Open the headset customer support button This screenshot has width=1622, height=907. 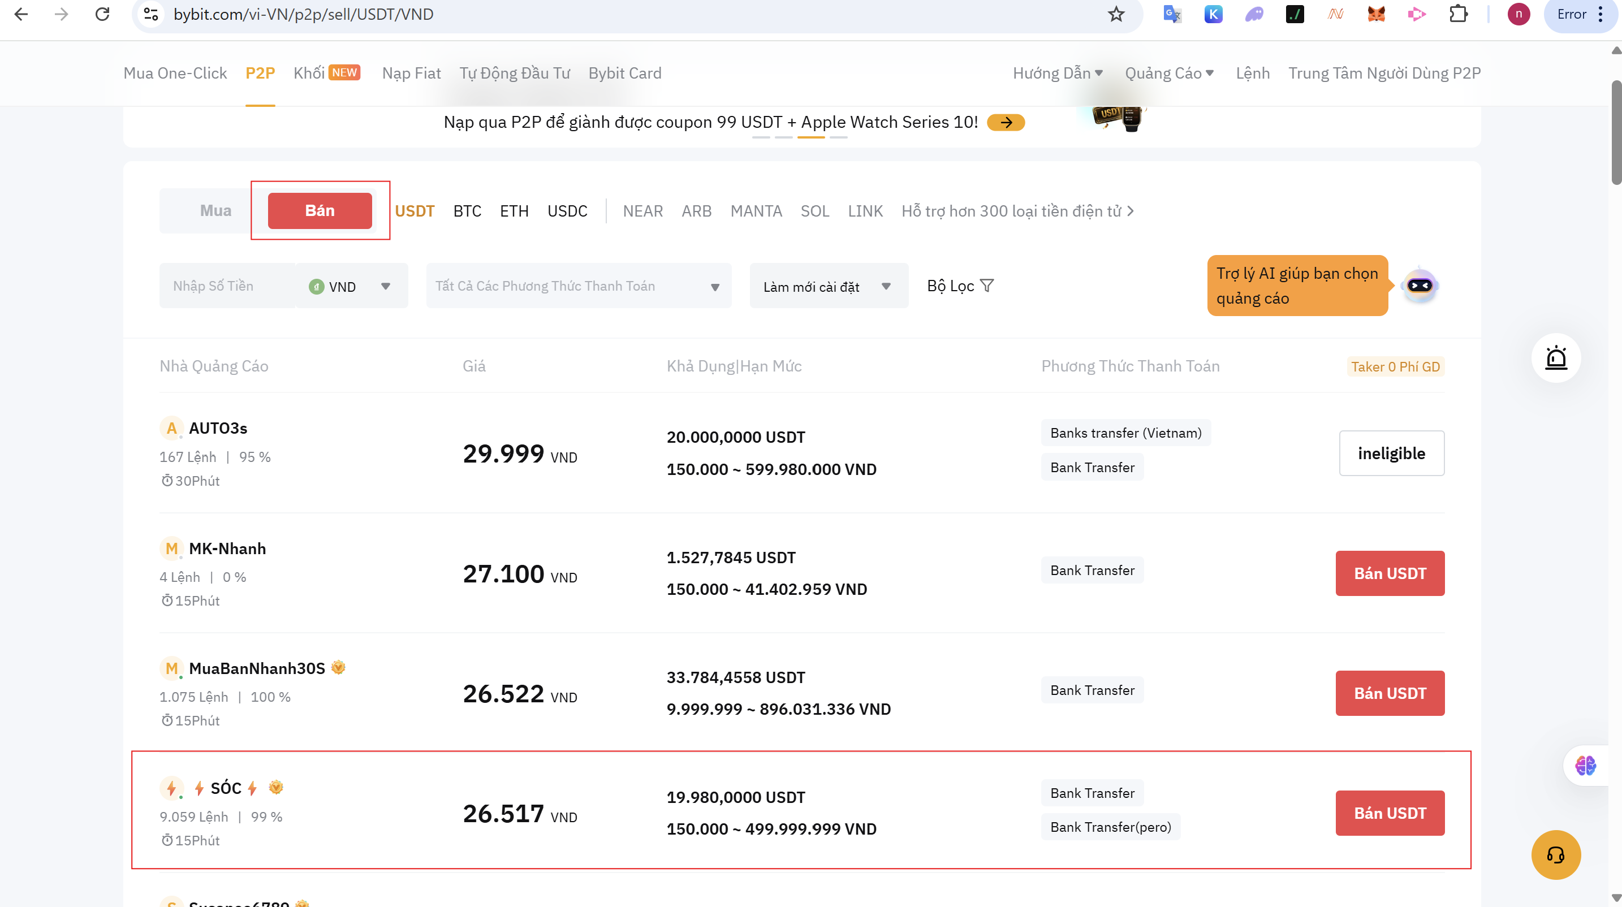(x=1555, y=854)
